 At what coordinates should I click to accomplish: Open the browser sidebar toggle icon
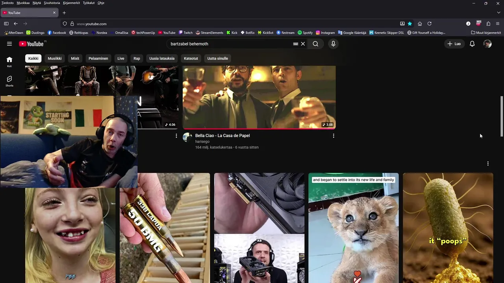(6, 24)
